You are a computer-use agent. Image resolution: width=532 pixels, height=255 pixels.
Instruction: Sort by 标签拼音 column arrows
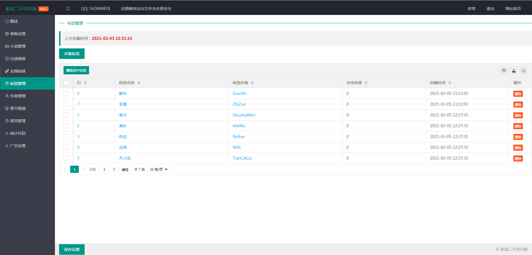click(252, 83)
